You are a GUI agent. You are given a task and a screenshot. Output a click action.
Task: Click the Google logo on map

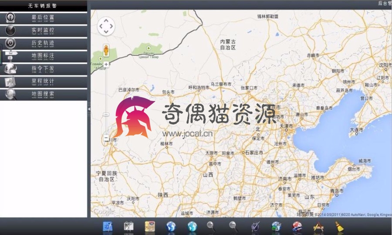(103, 212)
